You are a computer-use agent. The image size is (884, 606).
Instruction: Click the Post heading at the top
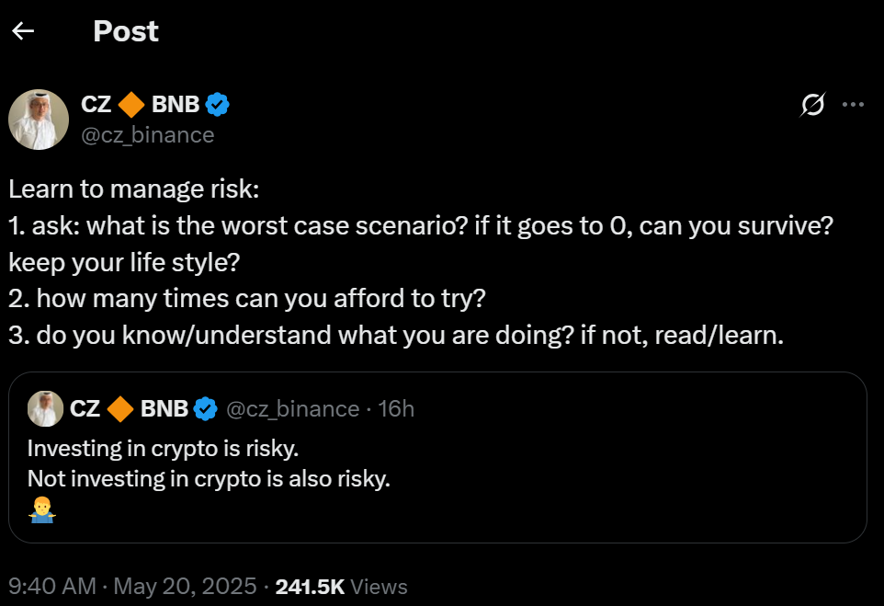126,31
